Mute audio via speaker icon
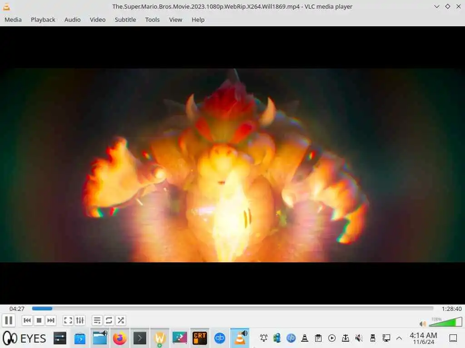Screen dimensions: 465x348 click(x=423, y=324)
